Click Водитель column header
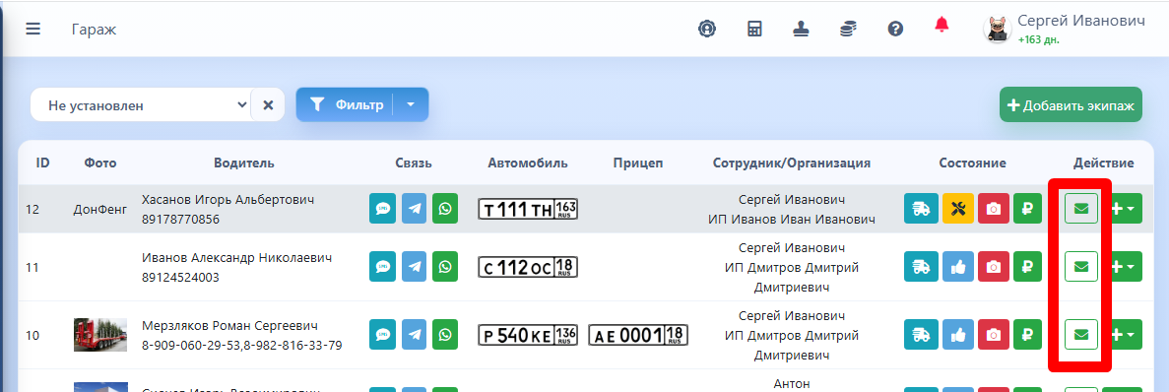Image resolution: width=1169 pixels, height=392 pixels. click(244, 163)
